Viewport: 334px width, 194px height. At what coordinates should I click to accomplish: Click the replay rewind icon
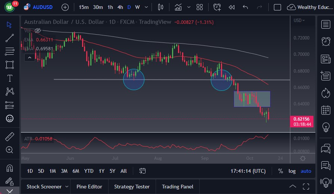coord(231,7)
